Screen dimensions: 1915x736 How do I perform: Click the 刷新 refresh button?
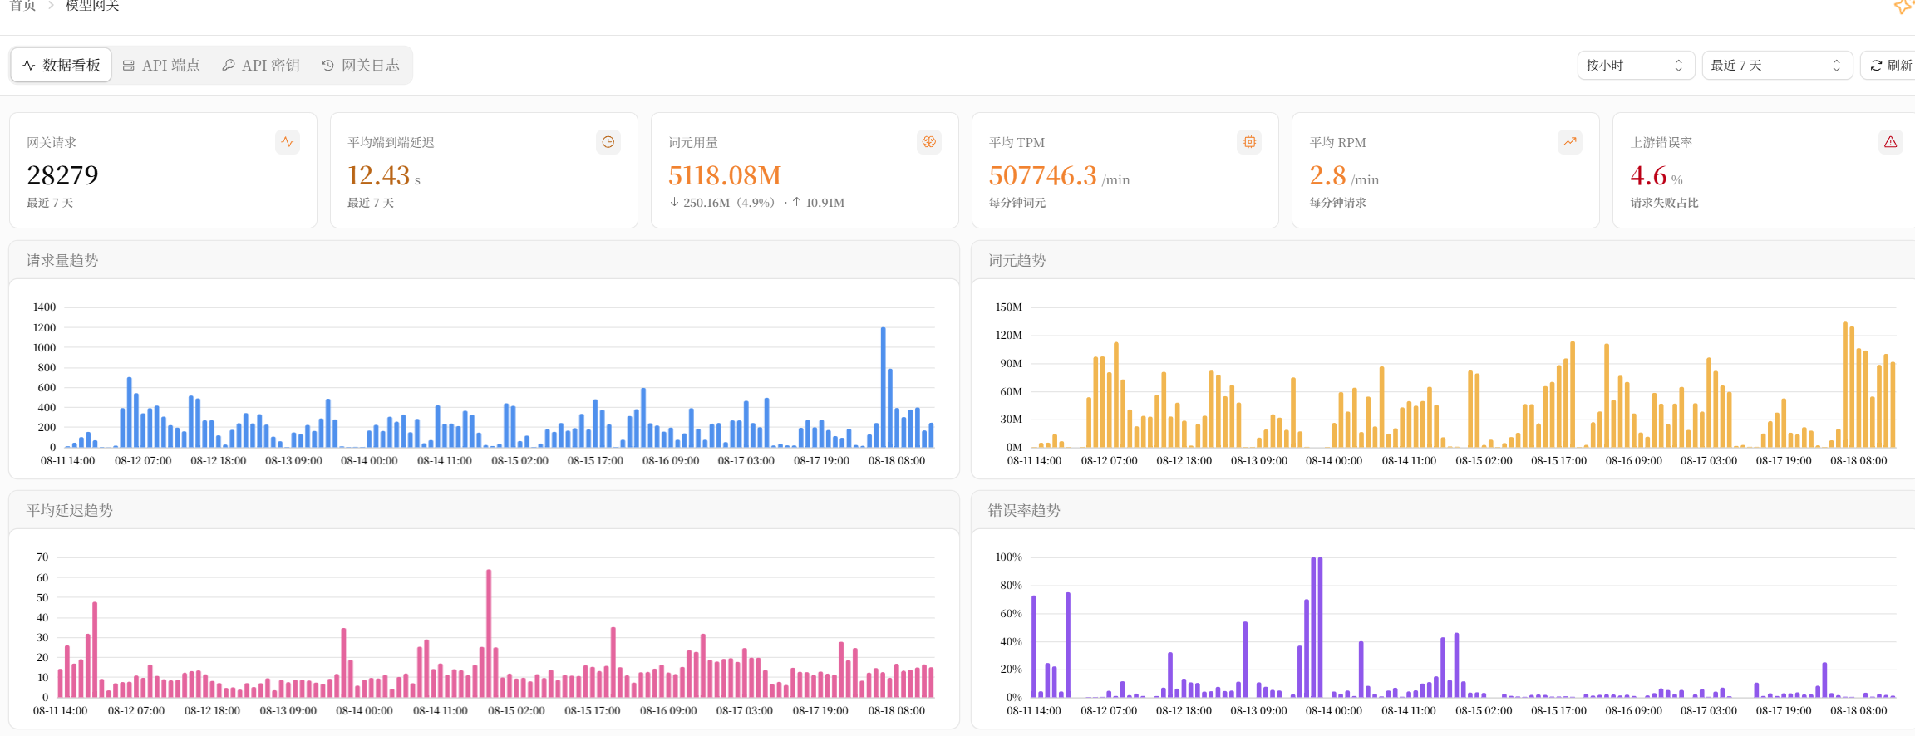tap(1888, 66)
